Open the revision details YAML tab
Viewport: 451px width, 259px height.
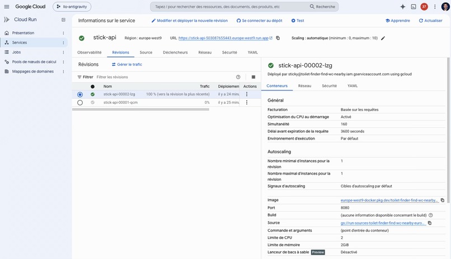point(353,86)
